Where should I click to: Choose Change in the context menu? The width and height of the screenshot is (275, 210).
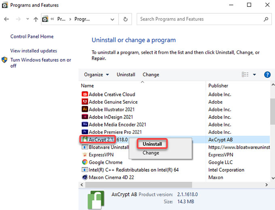(151, 153)
